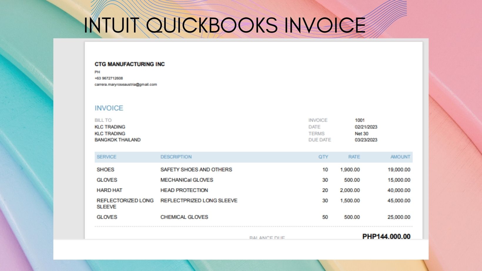Select the "BILL TO" label

(x=103, y=120)
